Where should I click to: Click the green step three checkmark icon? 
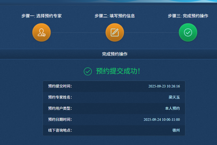188,32
